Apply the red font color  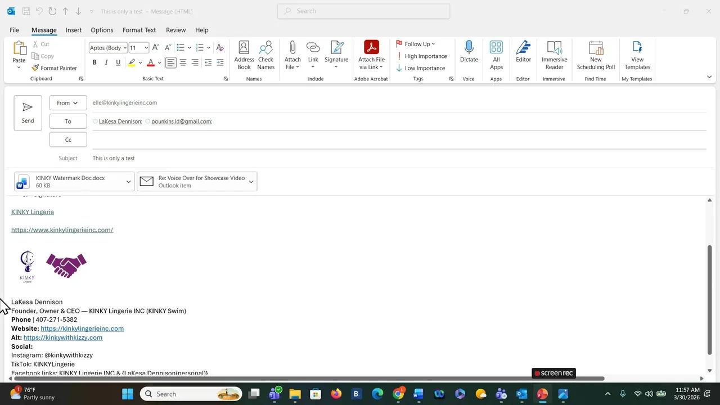[x=151, y=62]
